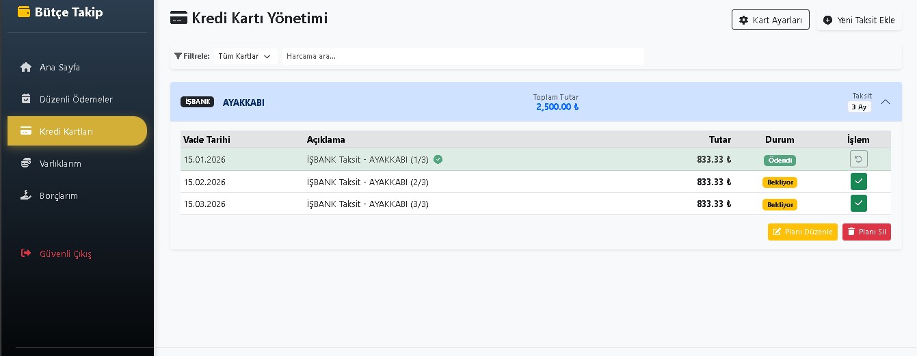Go to Düzenli Ödemeler page
Image resolution: width=917 pixels, height=356 pixels.
click(76, 99)
